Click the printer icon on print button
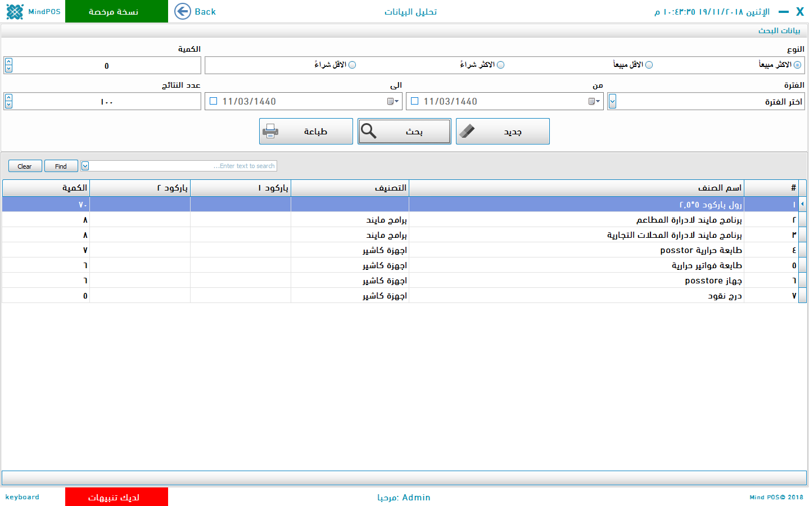This screenshot has height=506, width=809. click(270, 131)
